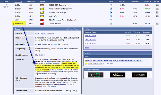Open the Forex Factory copyright link

pyautogui.click(x=73, y=29)
